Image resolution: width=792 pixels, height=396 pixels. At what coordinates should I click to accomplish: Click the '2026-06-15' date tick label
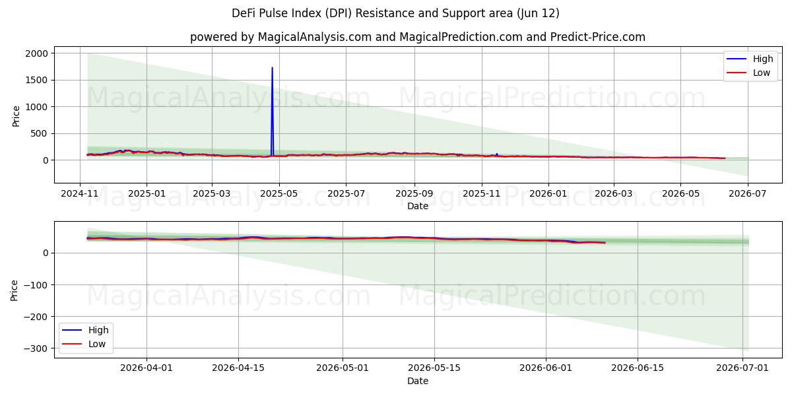(x=638, y=369)
